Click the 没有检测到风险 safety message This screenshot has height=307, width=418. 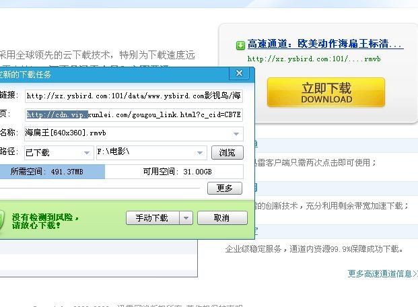[45, 221]
